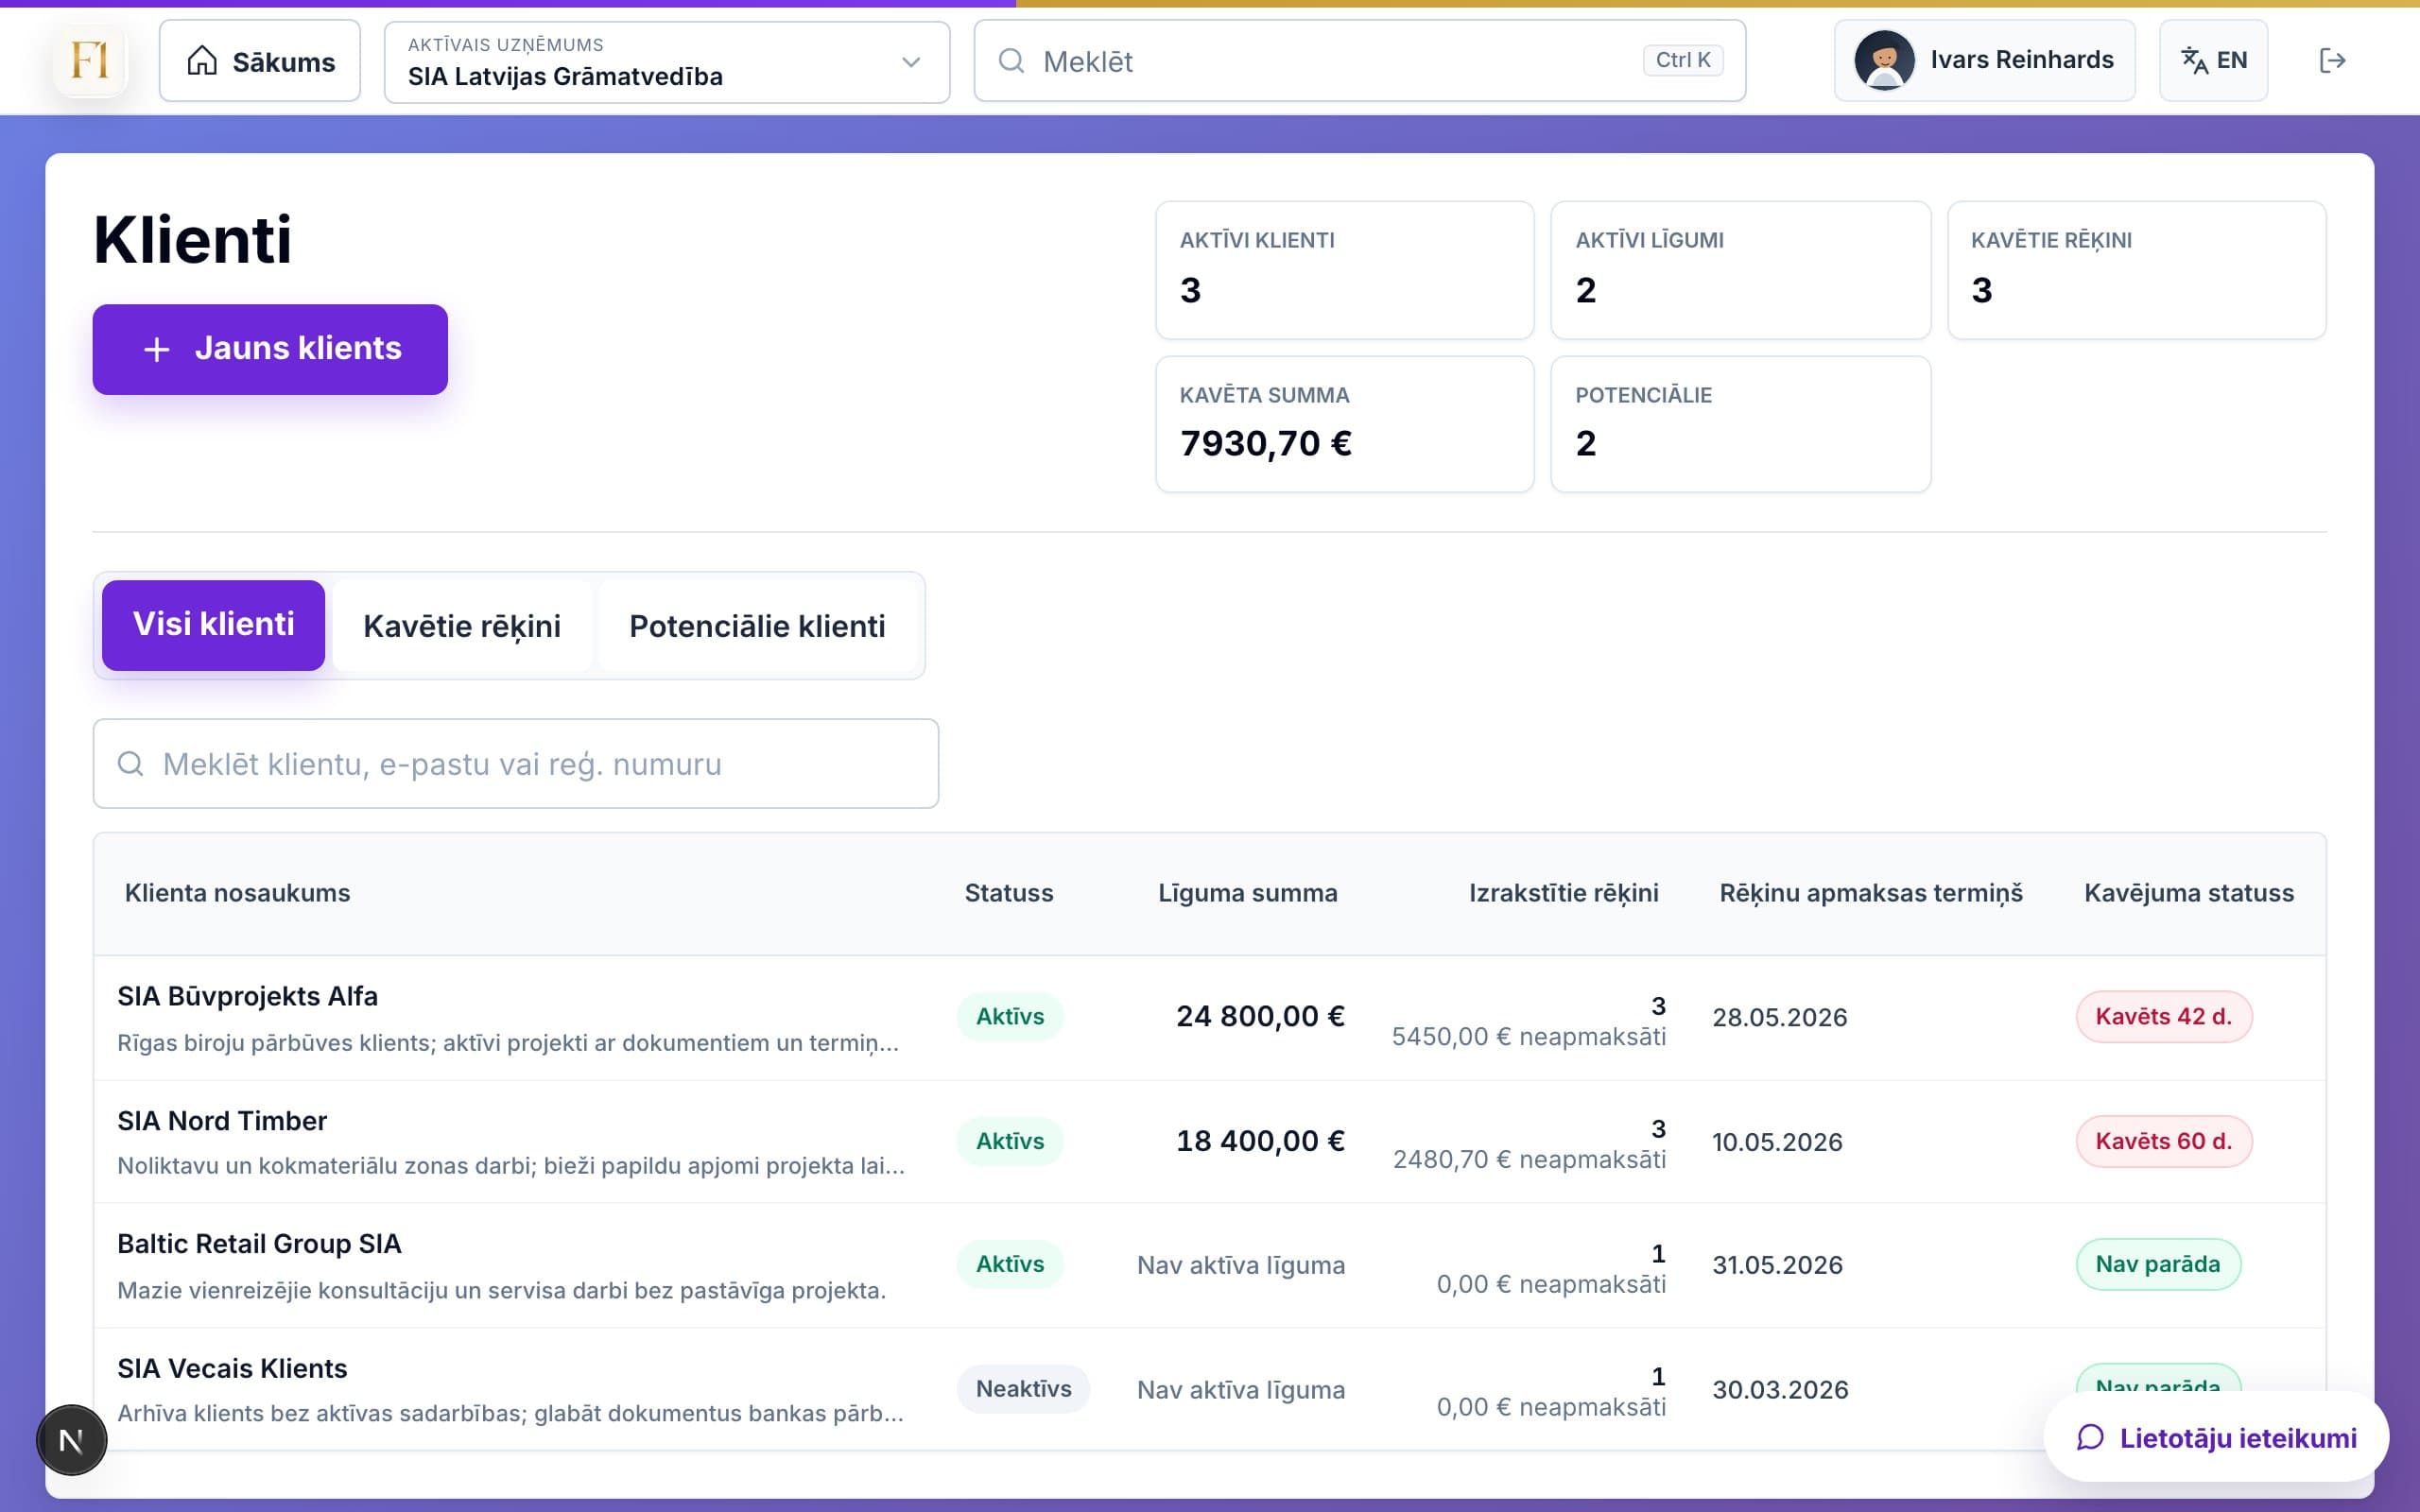This screenshot has width=2420, height=1512.
Task: Click the Mazie vienreizējie konsultāciju description
Action: pyautogui.click(x=501, y=1291)
